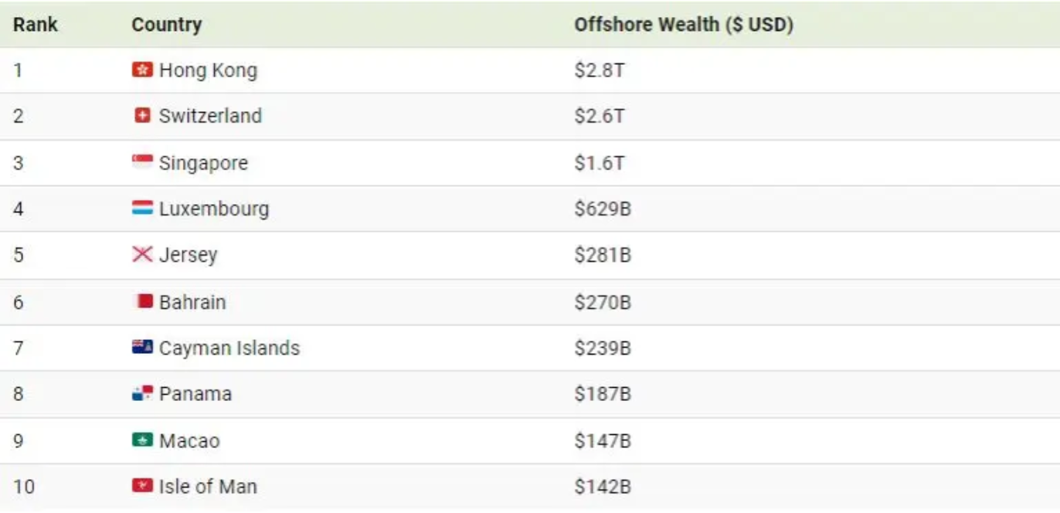Click the Macao flag icon

[142, 440]
